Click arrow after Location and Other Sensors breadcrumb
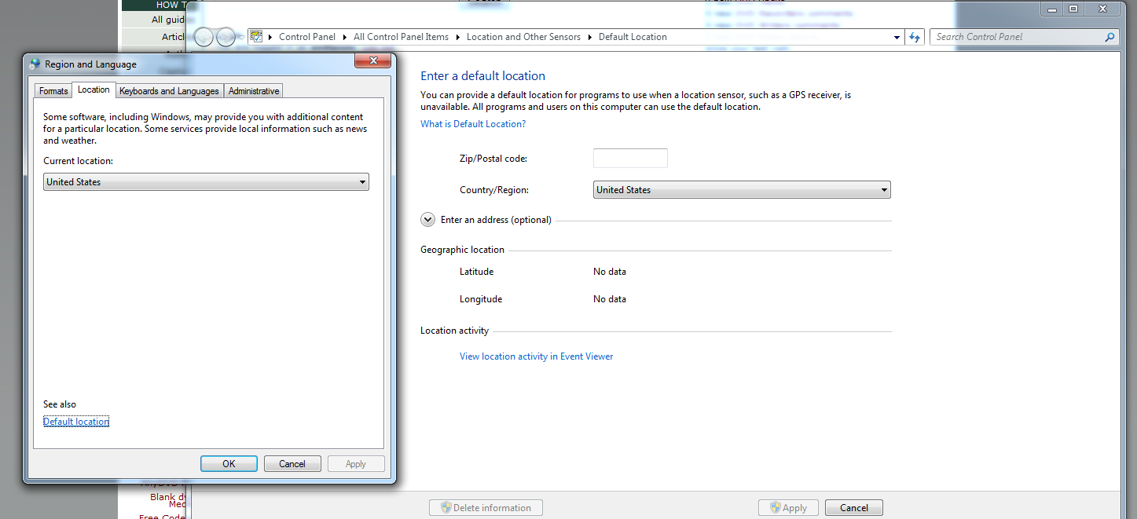The image size is (1137, 519). [x=589, y=37]
